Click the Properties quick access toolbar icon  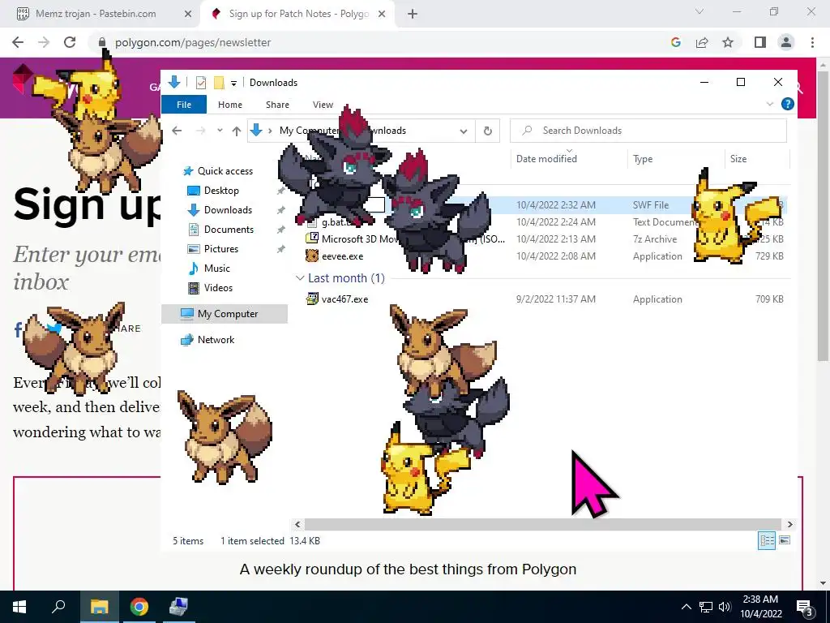point(201,83)
